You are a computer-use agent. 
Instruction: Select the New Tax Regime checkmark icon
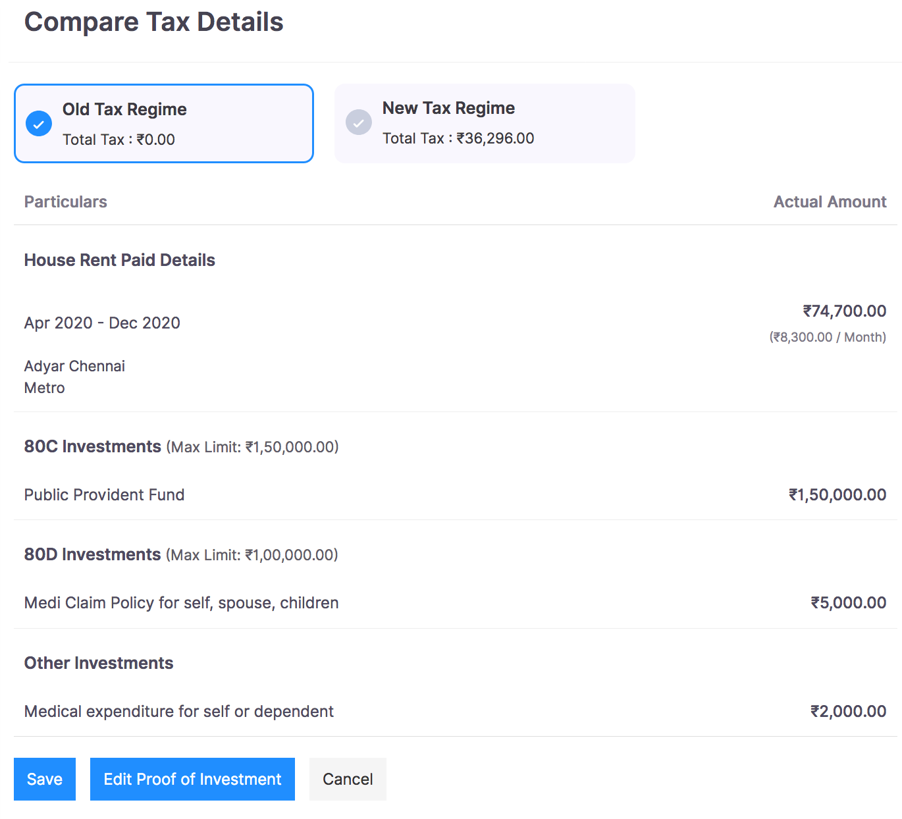pos(359,122)
